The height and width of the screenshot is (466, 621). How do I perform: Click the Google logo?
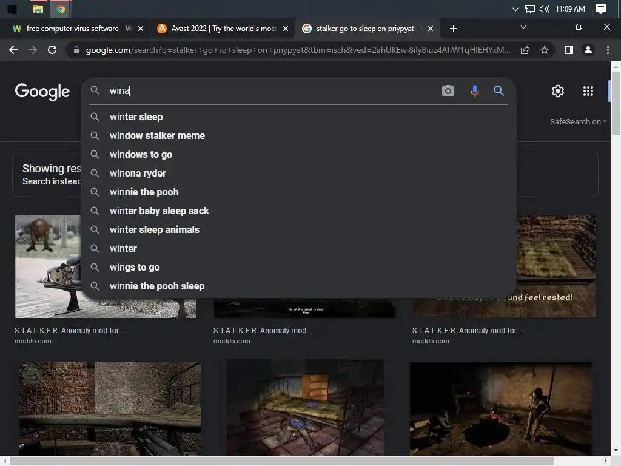click(x=42, y=92)
